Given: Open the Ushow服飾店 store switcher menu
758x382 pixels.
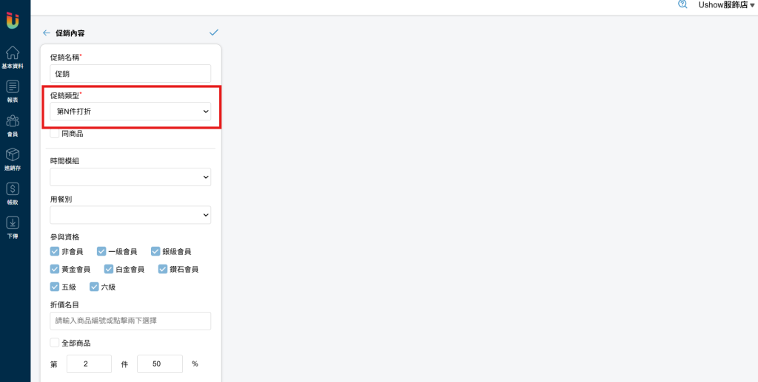Looking at the screenshot, I should pyautogui.click(x=726, y=5).
